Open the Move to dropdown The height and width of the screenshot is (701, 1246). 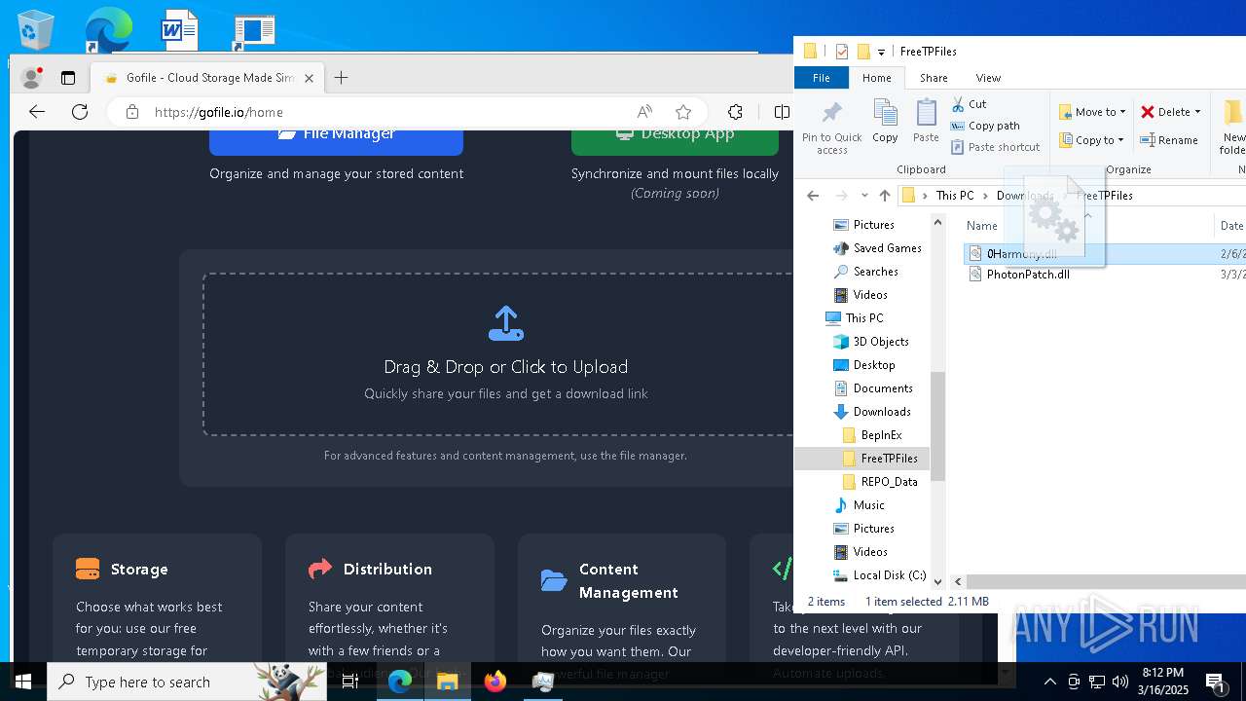(1092, 112)
